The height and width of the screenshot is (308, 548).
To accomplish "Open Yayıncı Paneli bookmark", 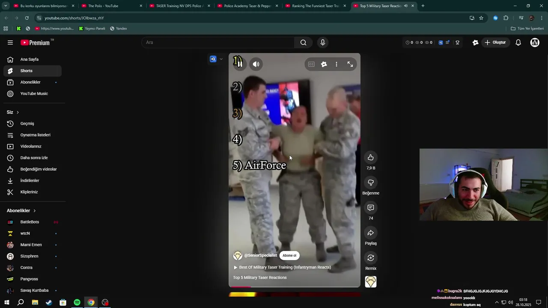I will [x=92, y=29].
